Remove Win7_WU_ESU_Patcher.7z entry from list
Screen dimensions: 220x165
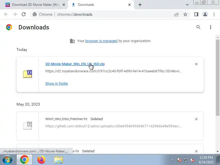(x=196, y=119)
